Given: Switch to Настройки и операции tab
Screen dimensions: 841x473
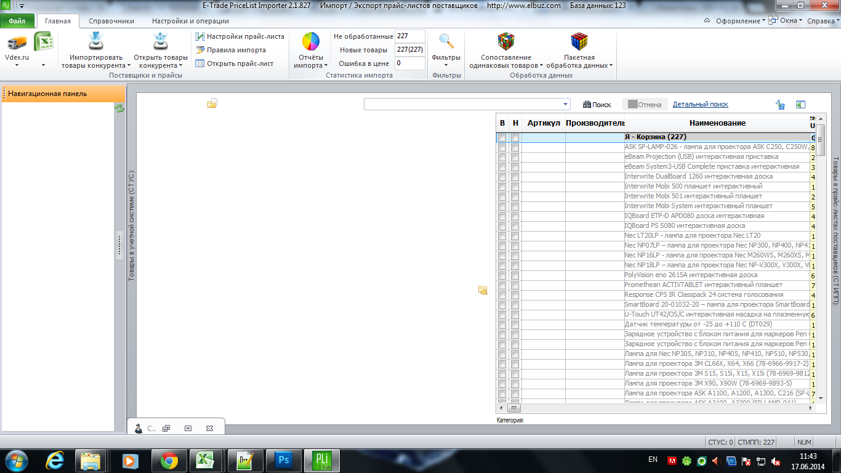Looking at the screenshot, I should click(190, 21).
